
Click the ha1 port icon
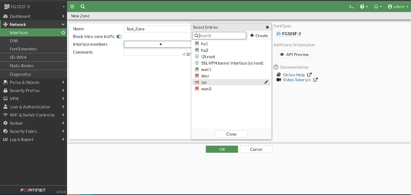pos(197,44)
